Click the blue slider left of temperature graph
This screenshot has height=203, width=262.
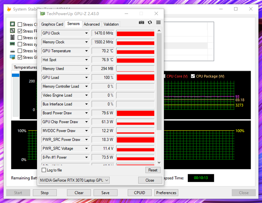tap(15, 75)
